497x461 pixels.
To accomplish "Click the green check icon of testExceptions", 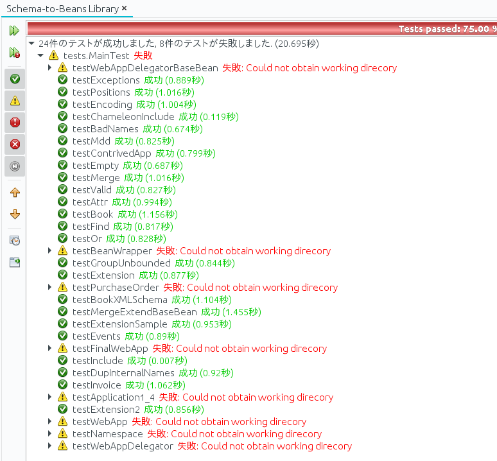I will click(63, 80).
